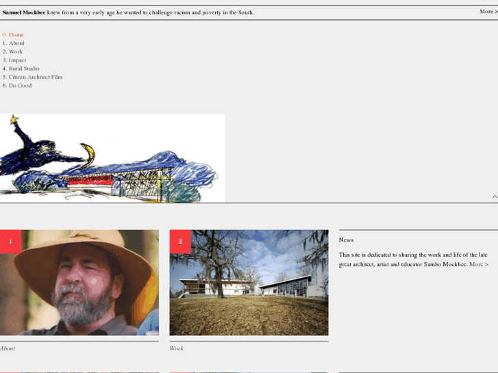Open the Work caption under the building photo
This screenshot has height=373, width=498.
[x=176, y=348]
